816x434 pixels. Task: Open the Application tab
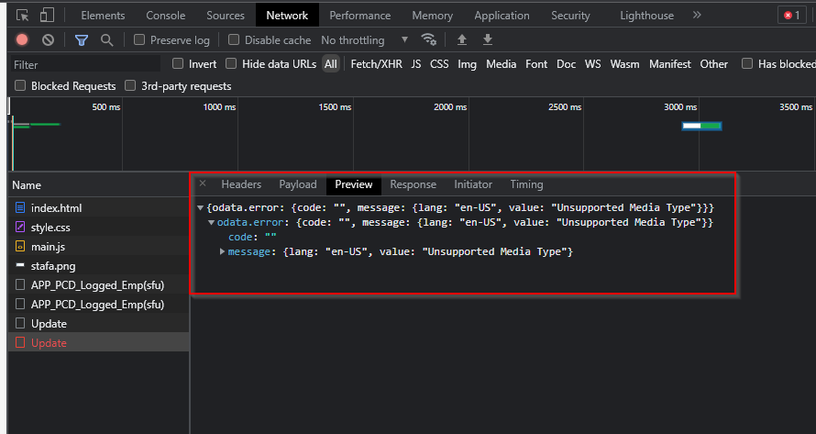pos(502,16)
